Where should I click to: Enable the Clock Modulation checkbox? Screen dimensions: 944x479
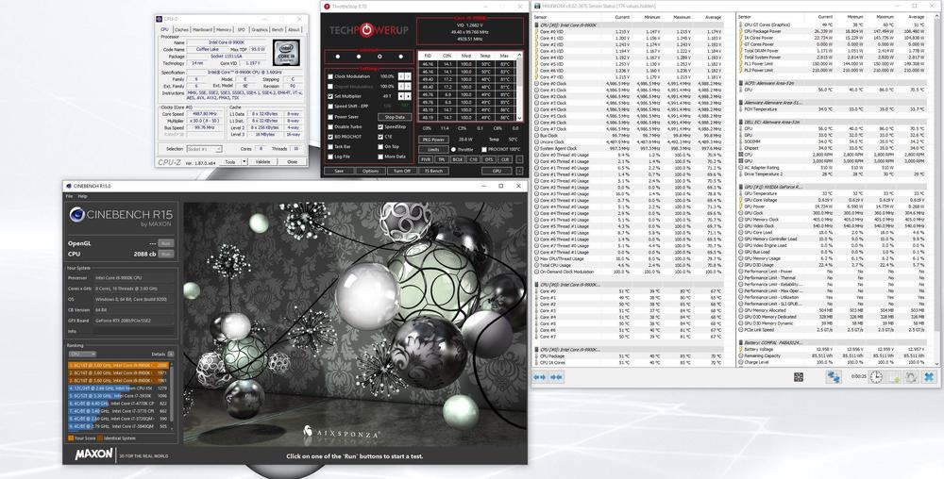click(x=330, y=76)
